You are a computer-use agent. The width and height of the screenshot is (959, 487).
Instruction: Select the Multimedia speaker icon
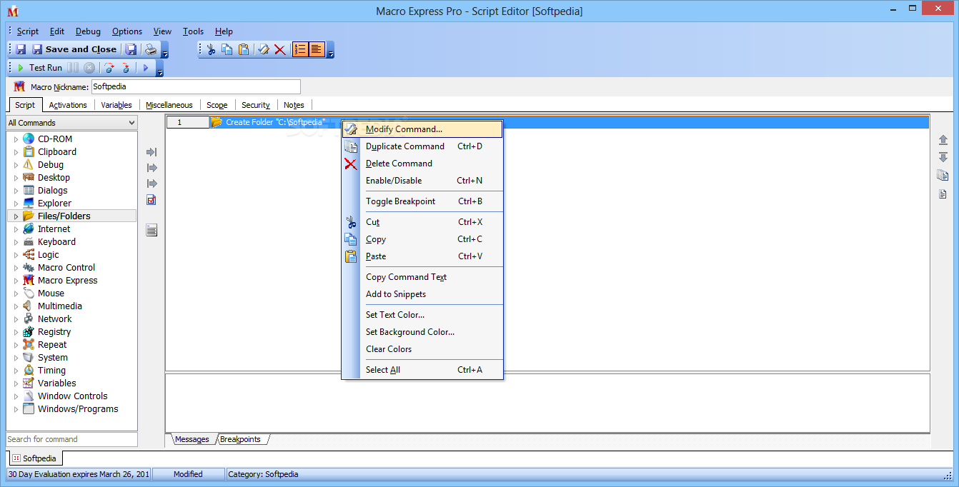point(29,306)
